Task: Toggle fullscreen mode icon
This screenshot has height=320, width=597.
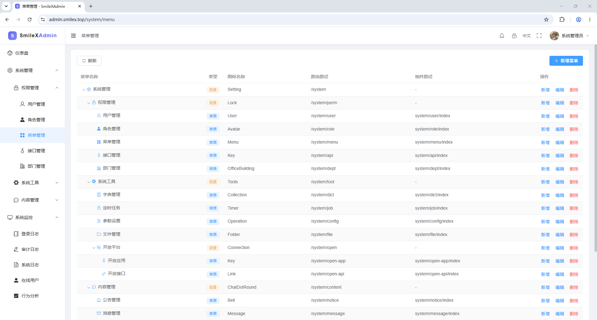Action: click(539, 36)
